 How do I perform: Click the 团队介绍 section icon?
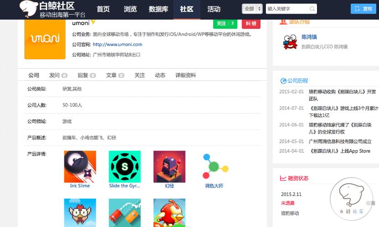(x=283, y=22)
